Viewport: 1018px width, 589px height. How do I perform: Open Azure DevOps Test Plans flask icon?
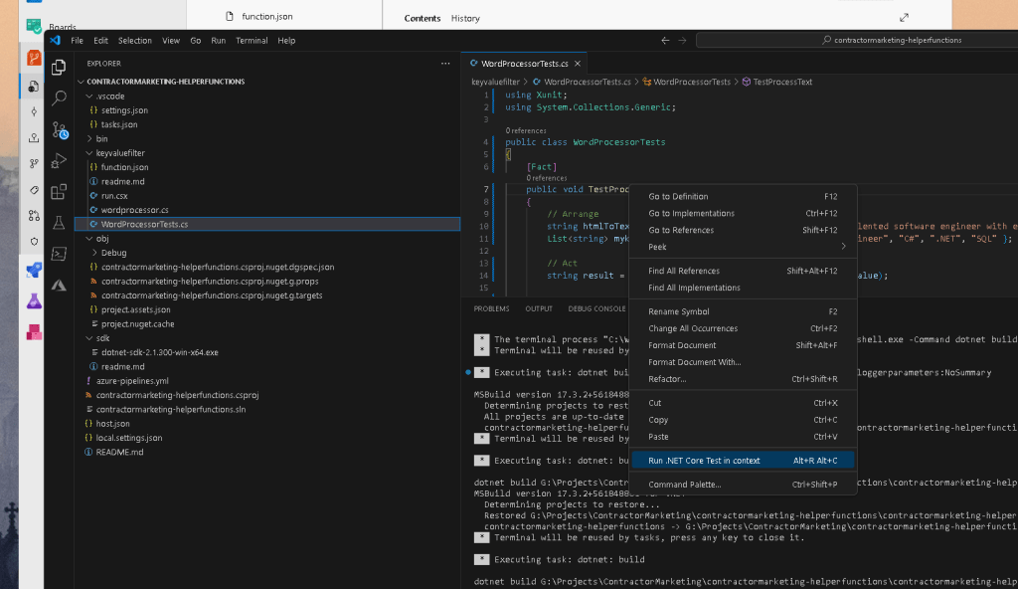click(34, 301)
